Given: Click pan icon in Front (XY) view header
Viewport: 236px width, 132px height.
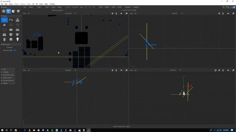Looking at the screenshot, I should [x=112, y=14].
